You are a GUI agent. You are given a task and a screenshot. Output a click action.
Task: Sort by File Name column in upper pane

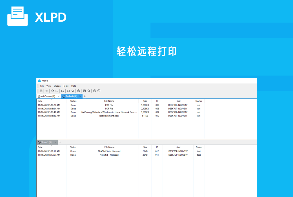coord(109,101)
